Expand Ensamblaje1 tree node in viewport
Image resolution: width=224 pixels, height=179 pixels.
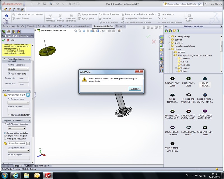36,30
